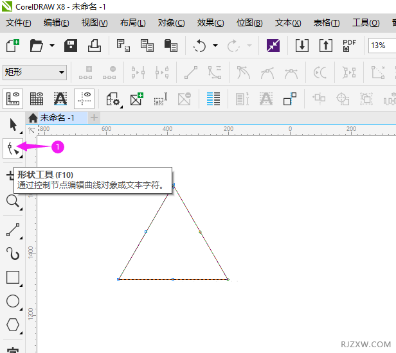
Task: Click the Publish to PDF icon
Action: coord(349,46)
